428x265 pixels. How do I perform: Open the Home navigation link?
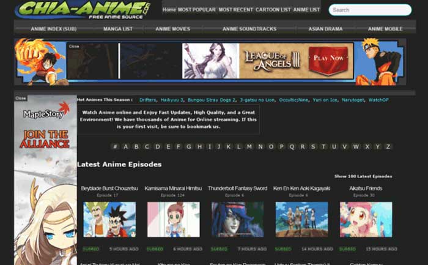[x=169, y=10]
